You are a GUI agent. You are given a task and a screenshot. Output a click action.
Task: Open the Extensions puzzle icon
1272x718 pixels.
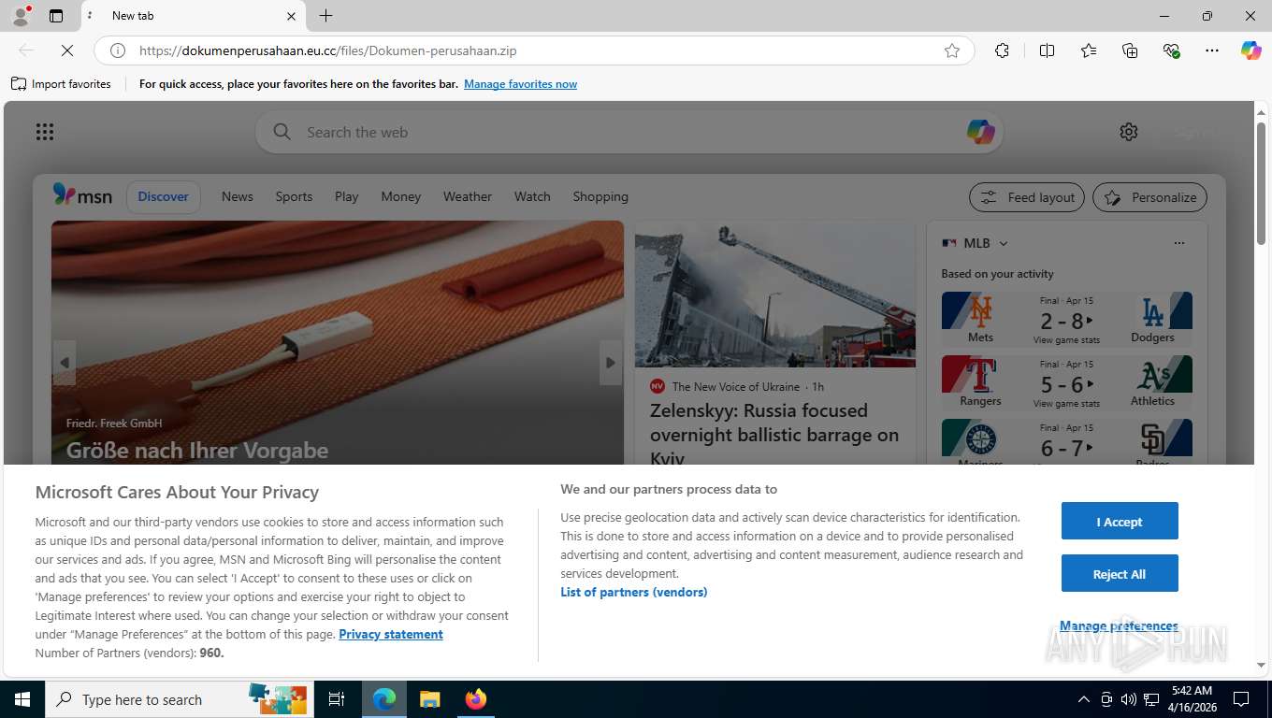[1002, 50]
